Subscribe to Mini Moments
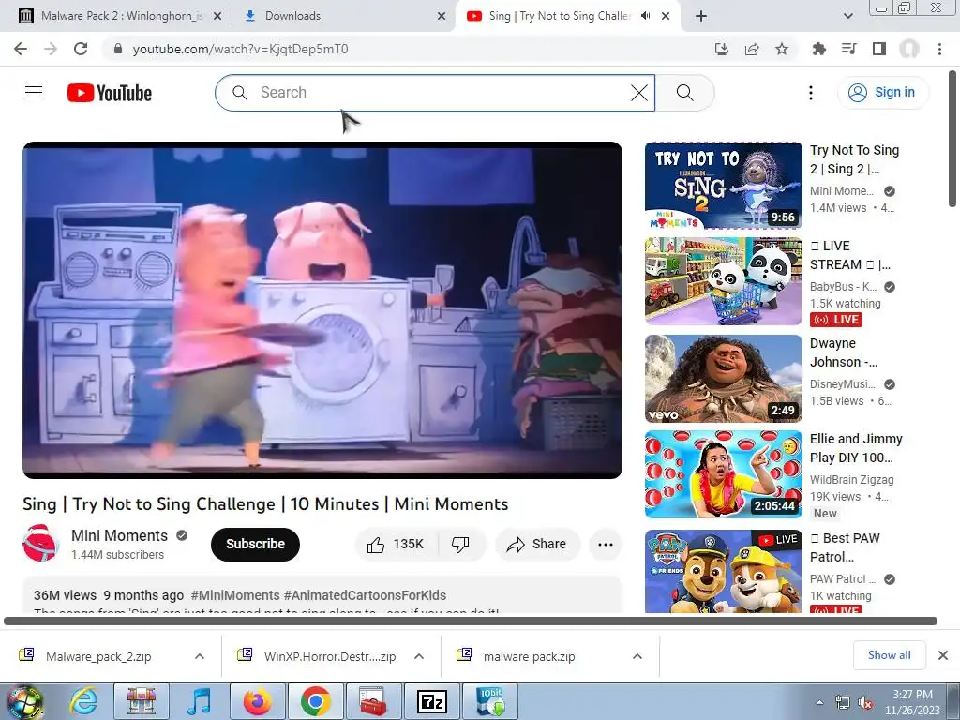 click(x=255, y=544)
